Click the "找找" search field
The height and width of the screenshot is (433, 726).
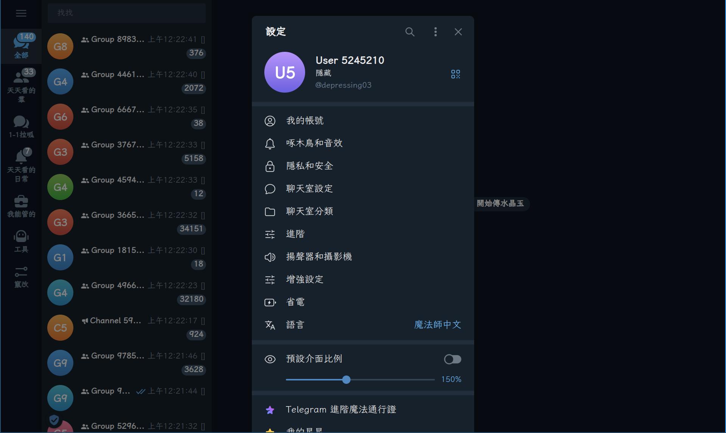pos(126,13)
